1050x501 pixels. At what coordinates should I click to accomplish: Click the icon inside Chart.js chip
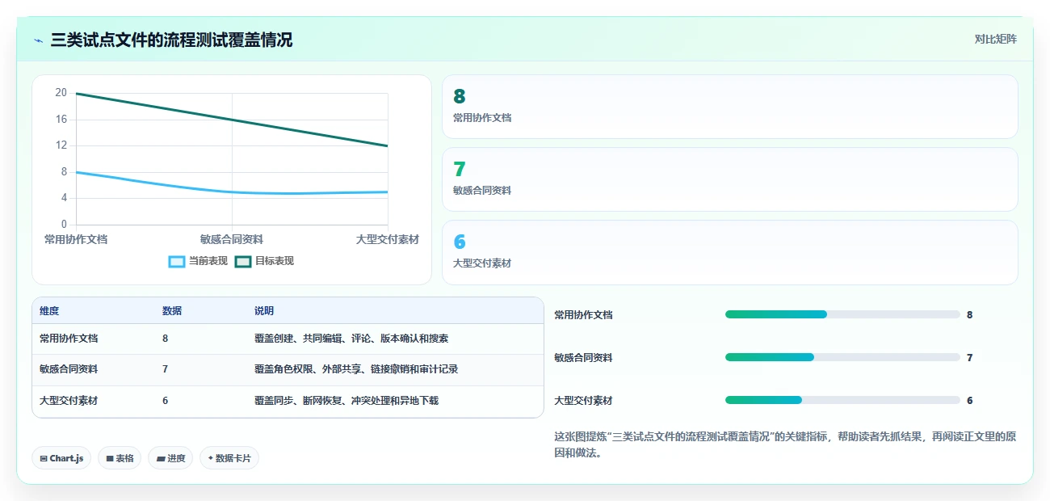44,458
